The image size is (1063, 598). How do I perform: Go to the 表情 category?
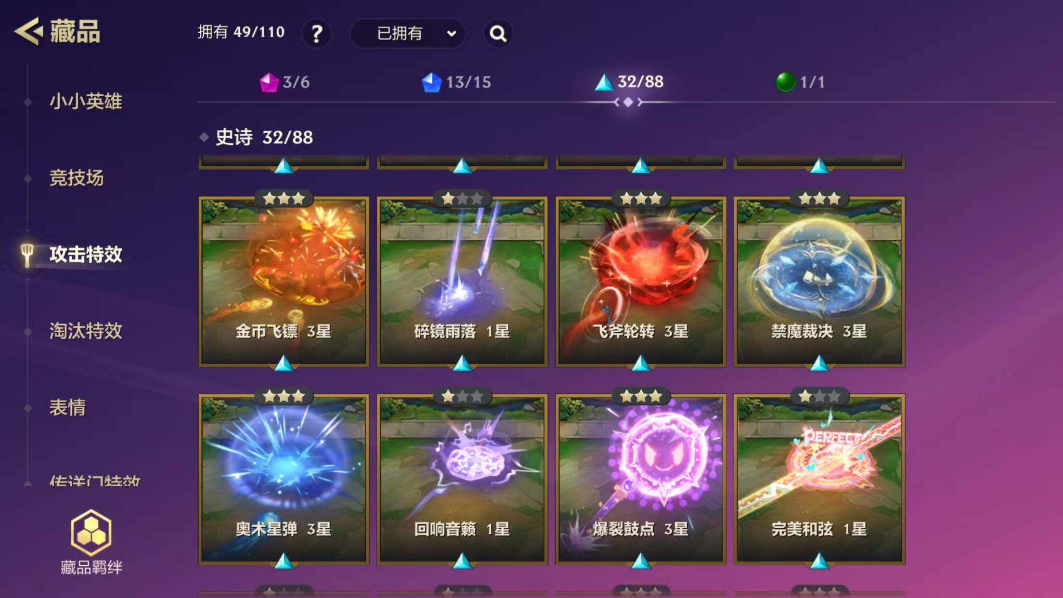(x=67, y=407)
